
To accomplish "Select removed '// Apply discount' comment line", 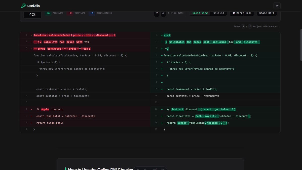I will click(85, 109).
